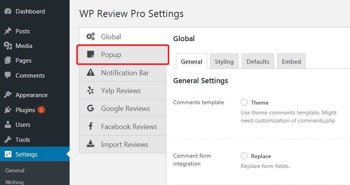Click the Replace option label
350x185 pixels.
click(x=261, y=156)
